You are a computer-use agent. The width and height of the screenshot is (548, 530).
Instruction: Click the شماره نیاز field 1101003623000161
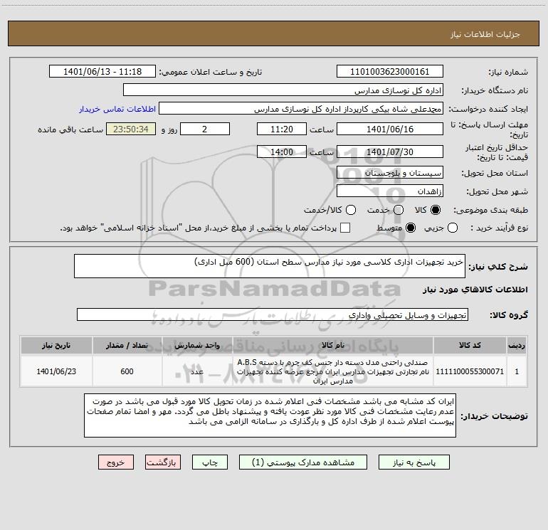390,71
